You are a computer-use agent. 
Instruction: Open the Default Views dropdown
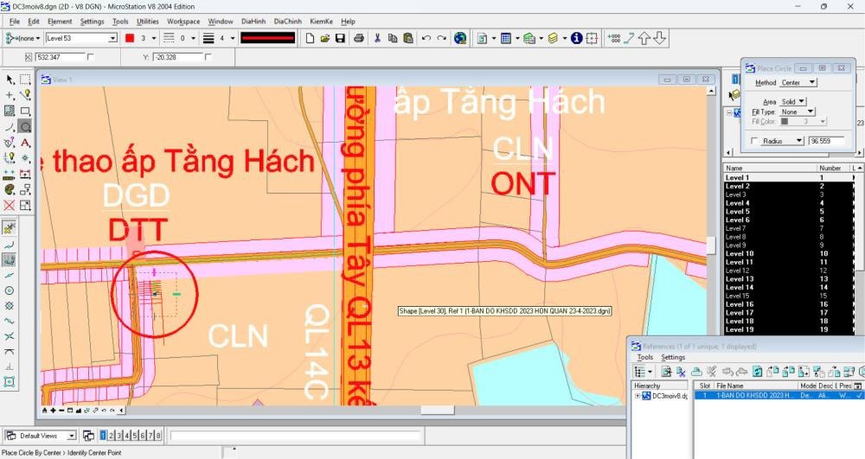click(72, 436)
